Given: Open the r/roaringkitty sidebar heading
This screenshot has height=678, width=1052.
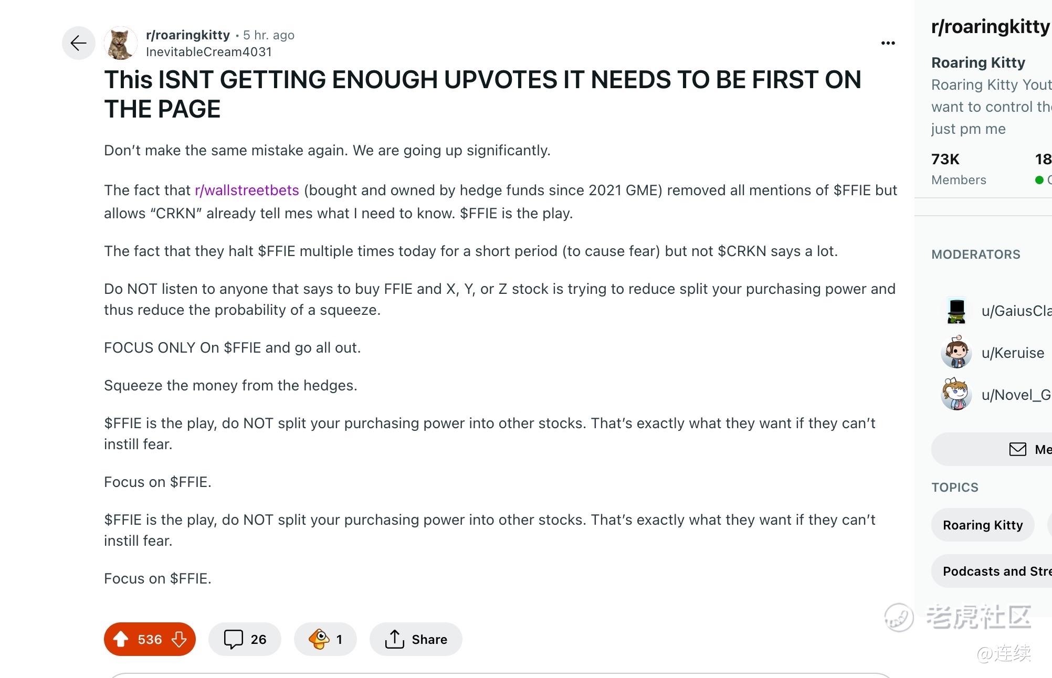Looking at the screenshot, I should tap(991, 26).
